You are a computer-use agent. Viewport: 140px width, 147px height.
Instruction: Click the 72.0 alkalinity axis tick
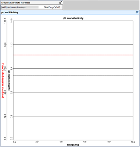(x=5, y=68)
